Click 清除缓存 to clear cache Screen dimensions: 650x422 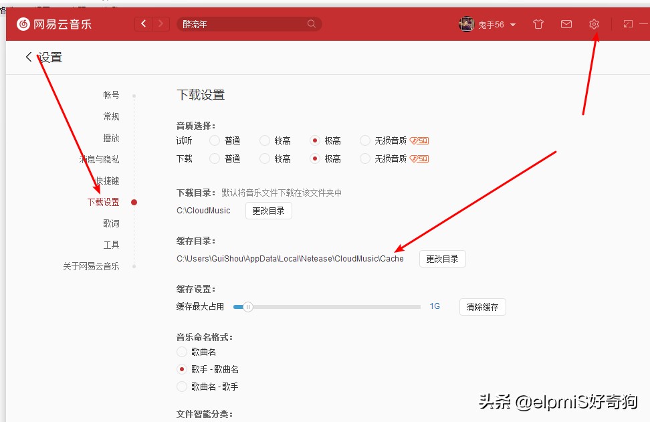[482, 306]
